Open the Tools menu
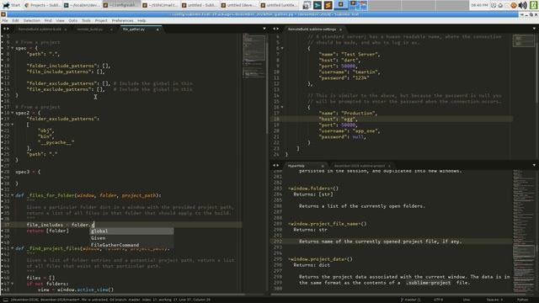 pyautogui.click(x=86, y=20)
